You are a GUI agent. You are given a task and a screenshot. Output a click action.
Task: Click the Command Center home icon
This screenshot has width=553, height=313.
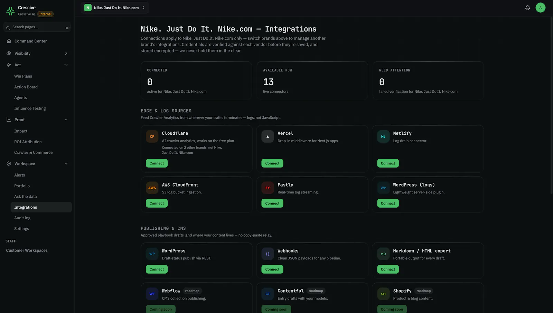tap(9, 41)
